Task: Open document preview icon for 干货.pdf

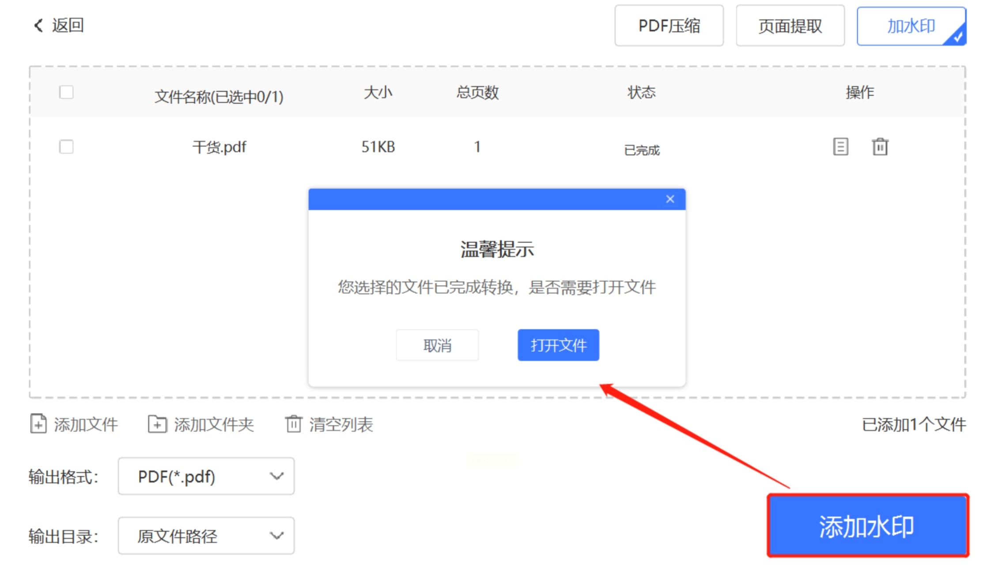Action: tap(840, 146)
